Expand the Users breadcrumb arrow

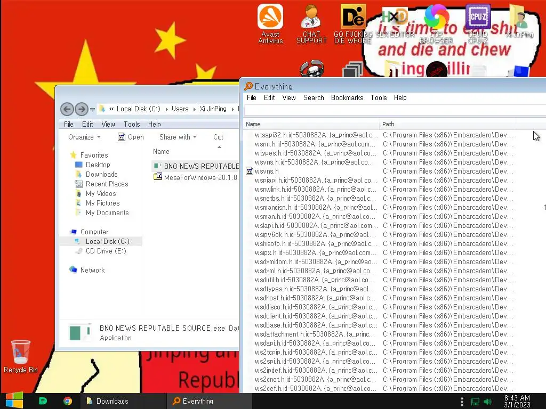click(194, 109)
